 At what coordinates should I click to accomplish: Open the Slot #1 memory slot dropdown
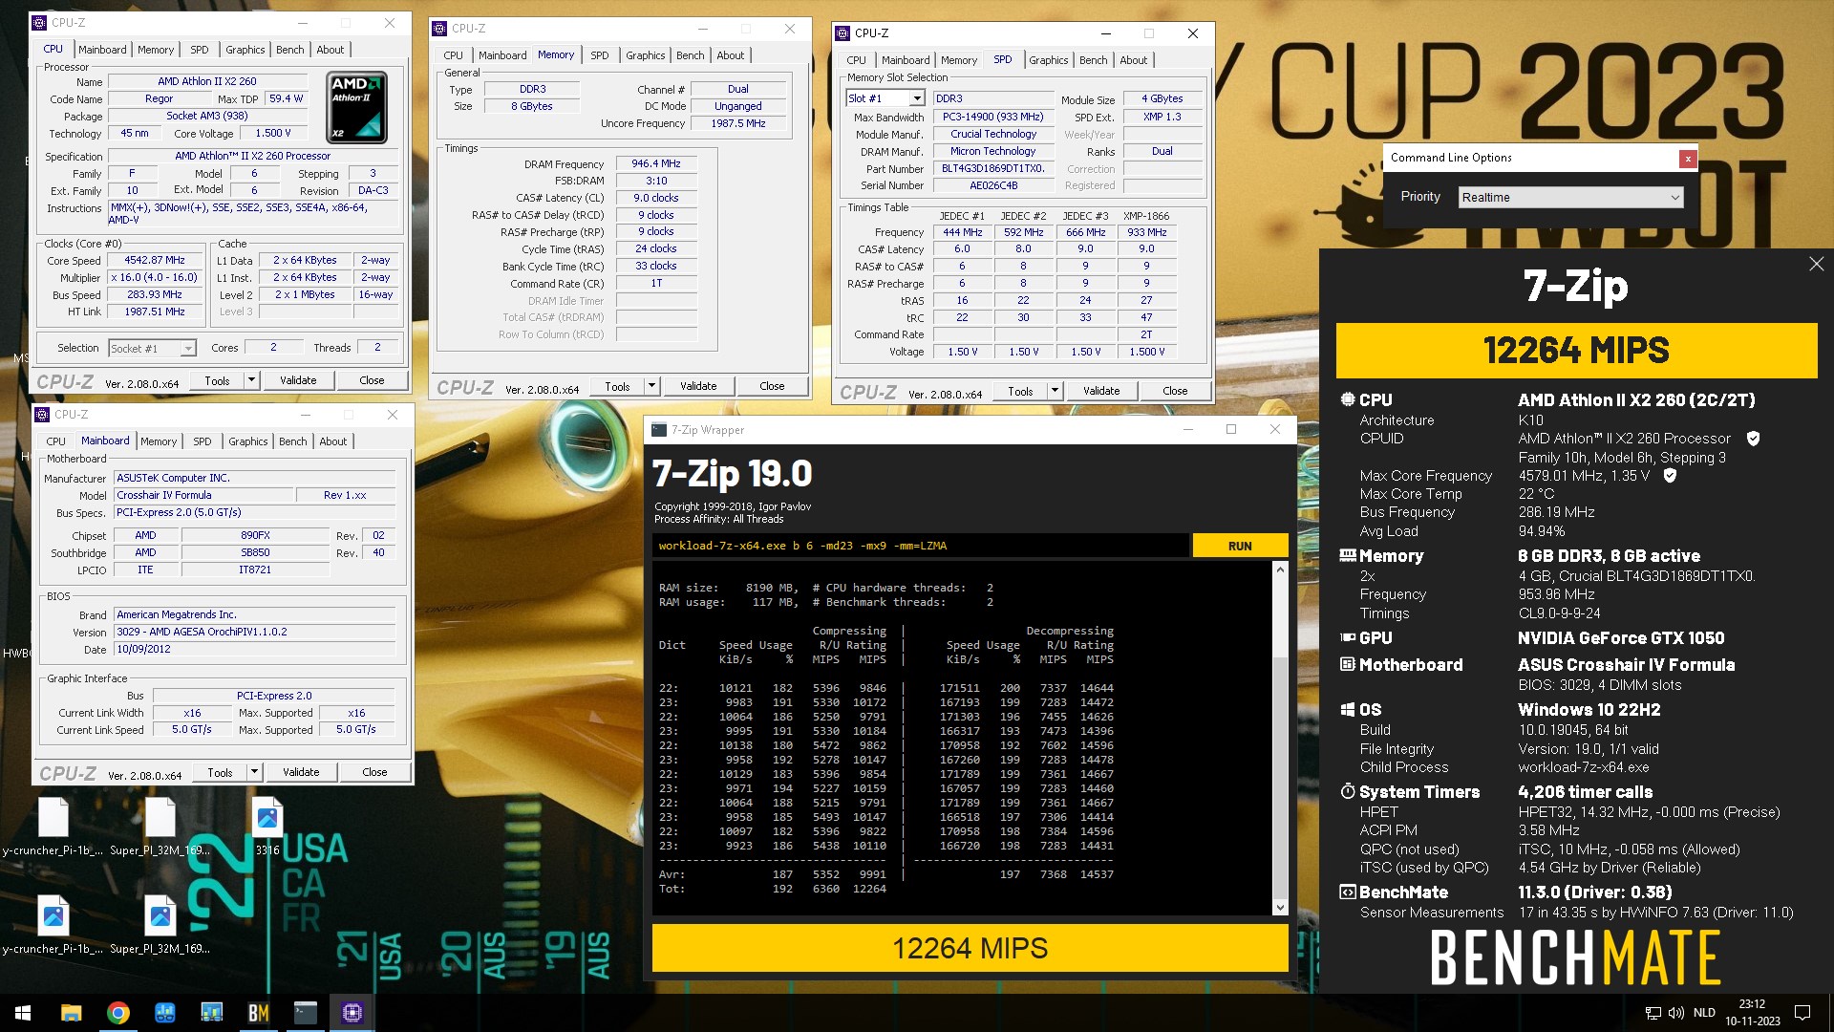tap(916, 98)
